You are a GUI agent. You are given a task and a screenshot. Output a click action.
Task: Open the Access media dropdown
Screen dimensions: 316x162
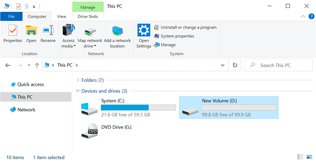tap(69, 36)
